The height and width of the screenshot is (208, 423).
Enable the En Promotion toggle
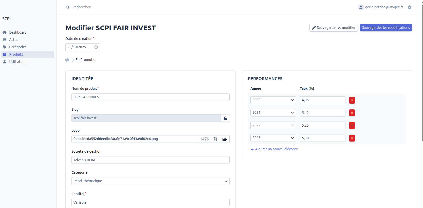[69, 60]
